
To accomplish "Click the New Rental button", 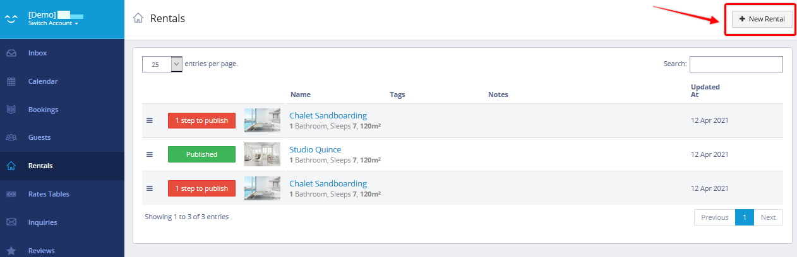I will pos(762,20).
